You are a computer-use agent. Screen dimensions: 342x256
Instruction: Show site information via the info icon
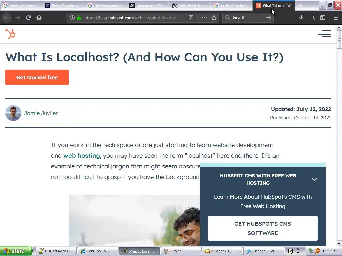pos(72,18)
